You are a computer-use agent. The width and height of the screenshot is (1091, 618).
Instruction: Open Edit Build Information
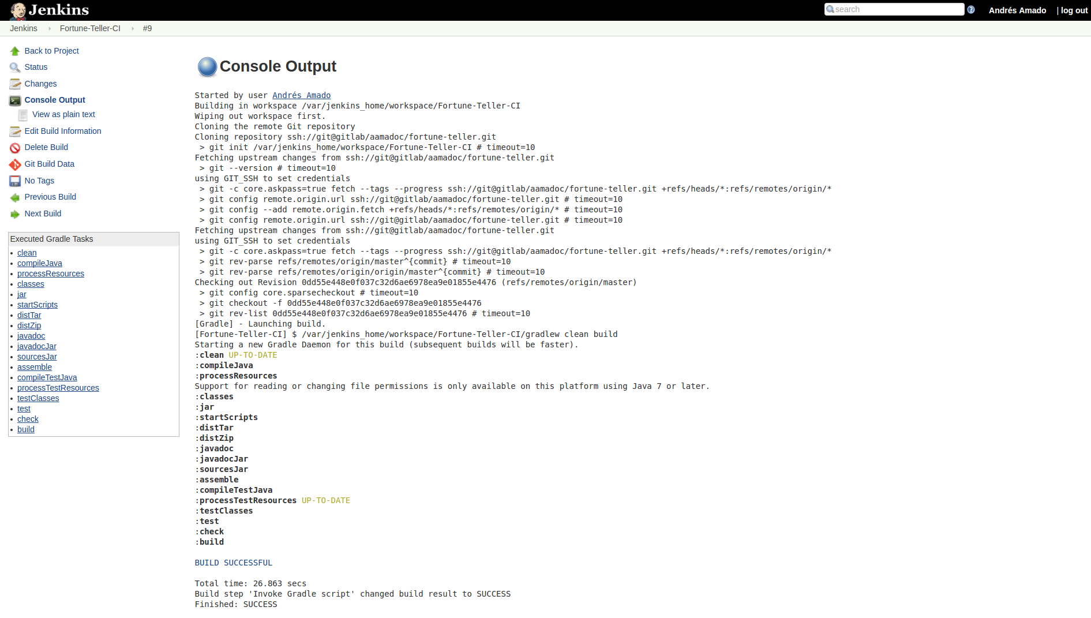[x=63, y=131]
